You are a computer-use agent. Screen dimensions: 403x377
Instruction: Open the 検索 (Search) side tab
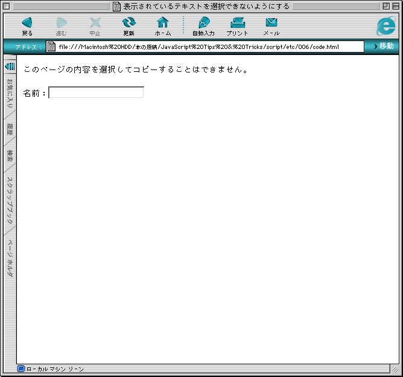pos(10,156)
